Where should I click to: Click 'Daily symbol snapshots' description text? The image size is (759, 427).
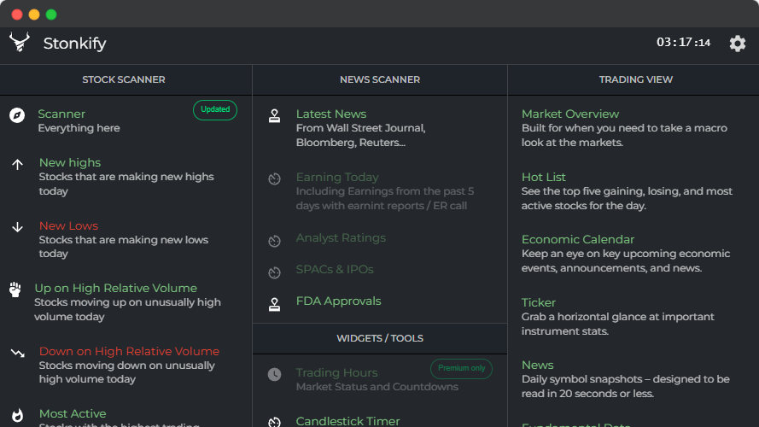click(626, 386)
